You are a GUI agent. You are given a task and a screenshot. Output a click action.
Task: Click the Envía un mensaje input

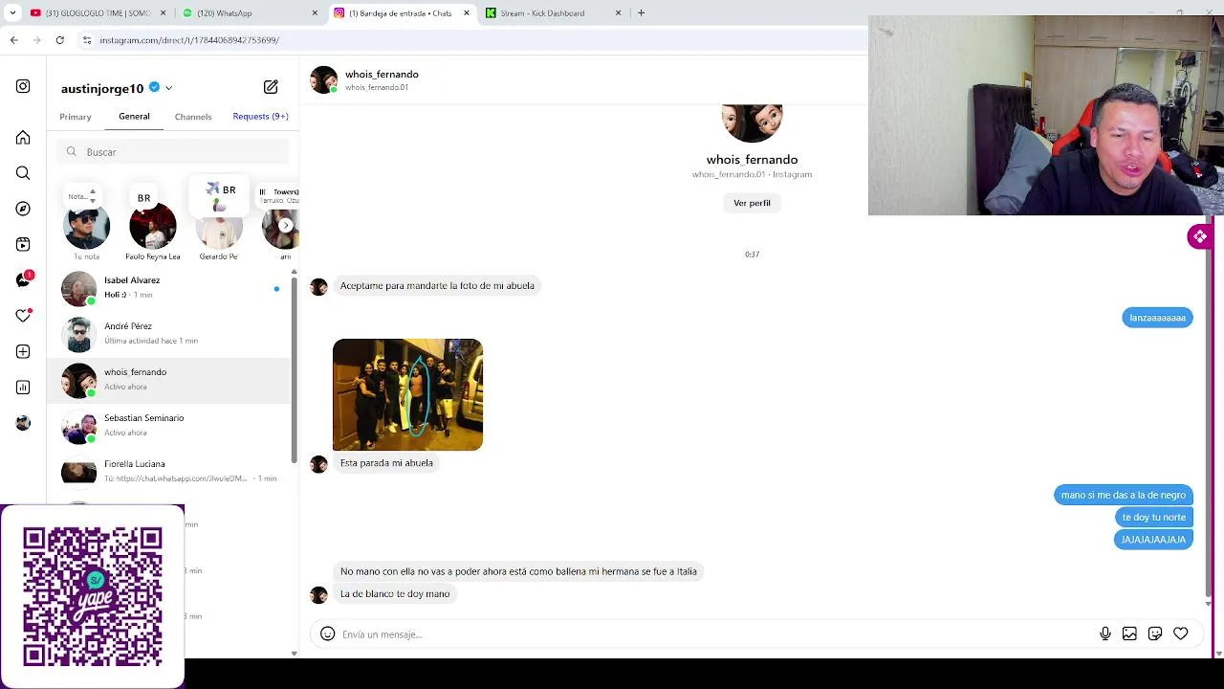pyautogui.click(x=717, y=634)
